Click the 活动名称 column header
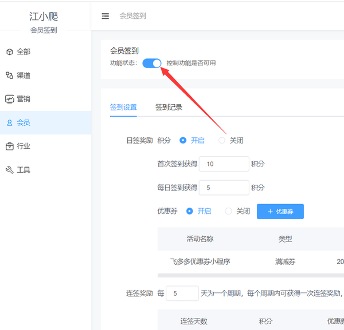This screenshot has width=344, height=330. (200, 238)
